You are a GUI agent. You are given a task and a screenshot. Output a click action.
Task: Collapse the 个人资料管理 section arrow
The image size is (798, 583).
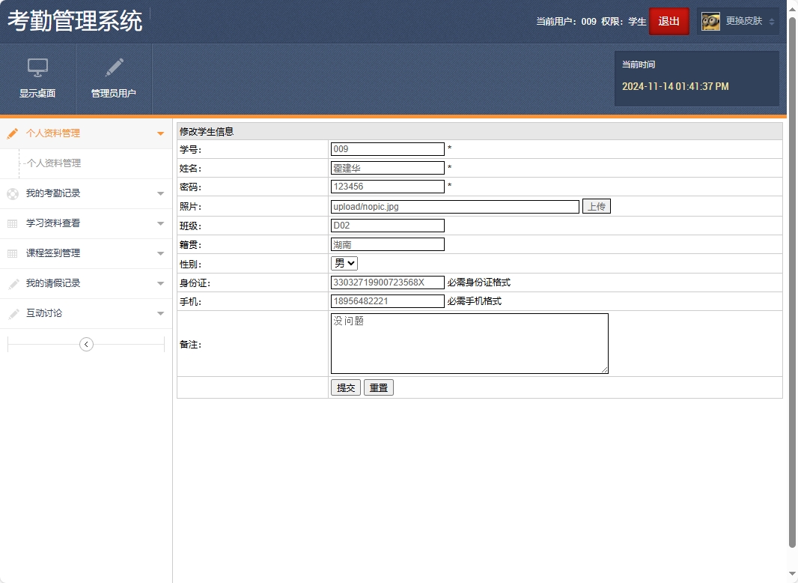160,133
